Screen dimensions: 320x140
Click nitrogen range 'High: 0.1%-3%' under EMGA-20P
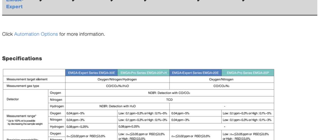pos(261,120)
